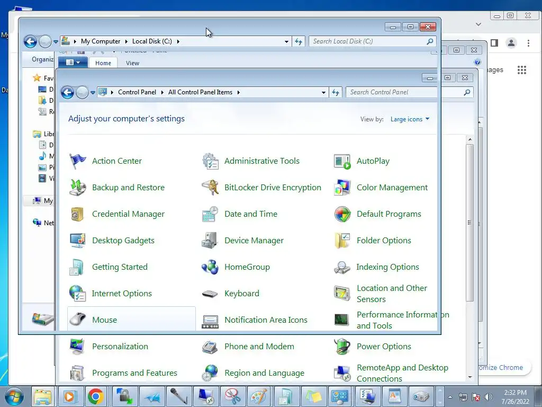
Task: Open Windows Start button
Action: click(x=14, y=396)
